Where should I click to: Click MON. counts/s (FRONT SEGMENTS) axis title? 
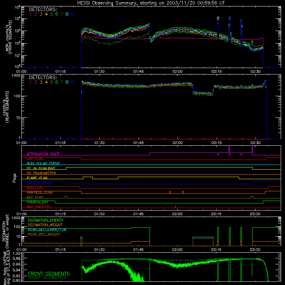[x=9, y=37]
